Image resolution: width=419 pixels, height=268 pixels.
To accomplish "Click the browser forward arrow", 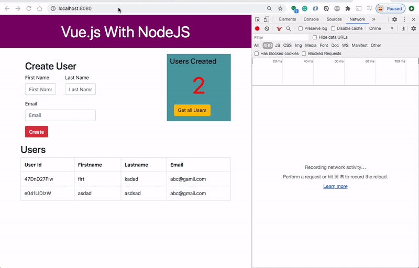I will point(18,8).
